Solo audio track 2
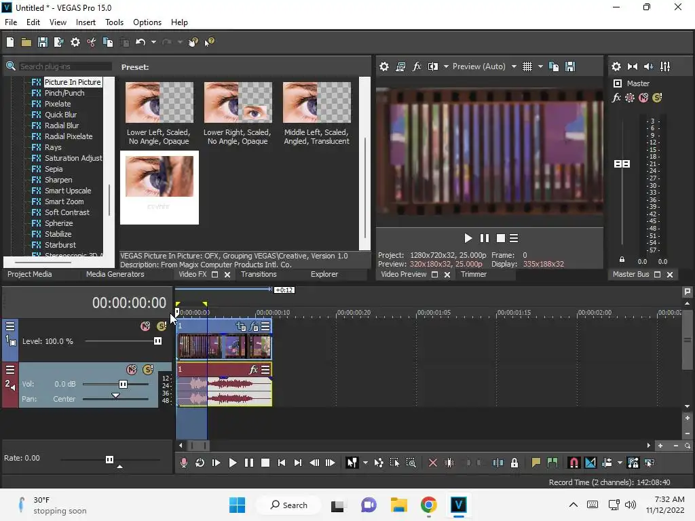This screenshot has height=521, width=695. coord(148,370)
